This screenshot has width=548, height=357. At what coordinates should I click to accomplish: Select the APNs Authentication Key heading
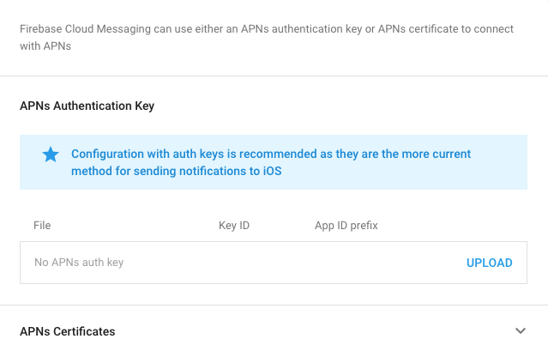coord(87,106)
